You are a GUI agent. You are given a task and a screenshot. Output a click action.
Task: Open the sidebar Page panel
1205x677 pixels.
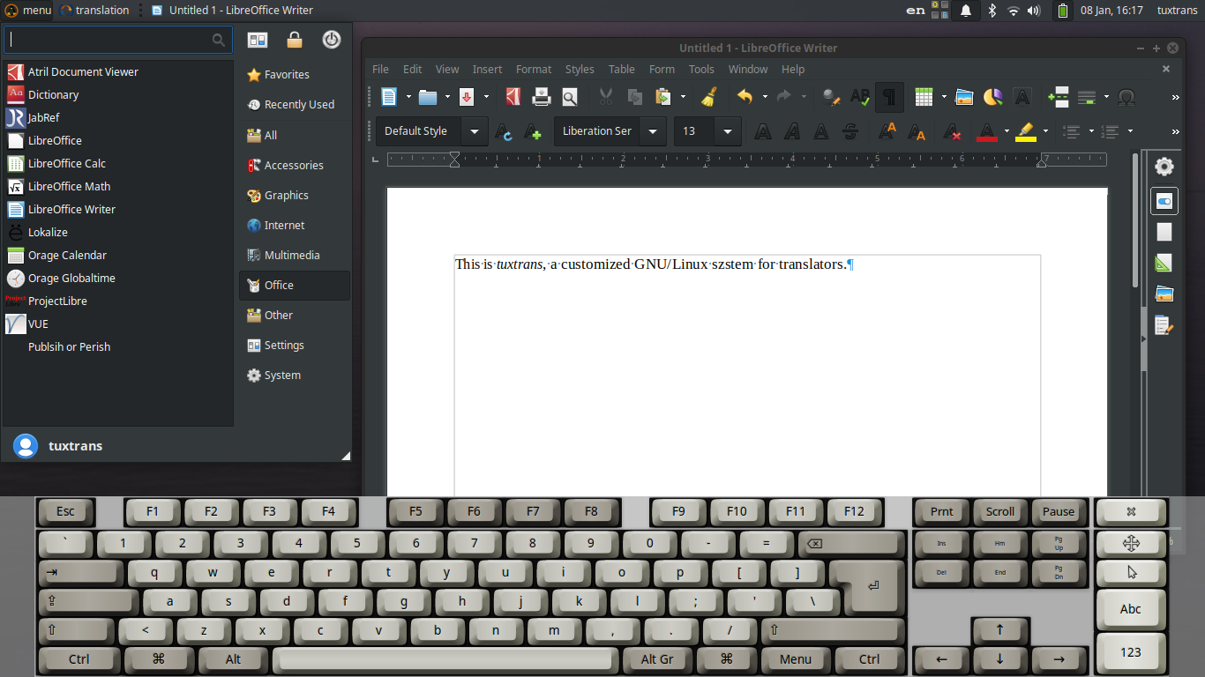[1164, 232]
